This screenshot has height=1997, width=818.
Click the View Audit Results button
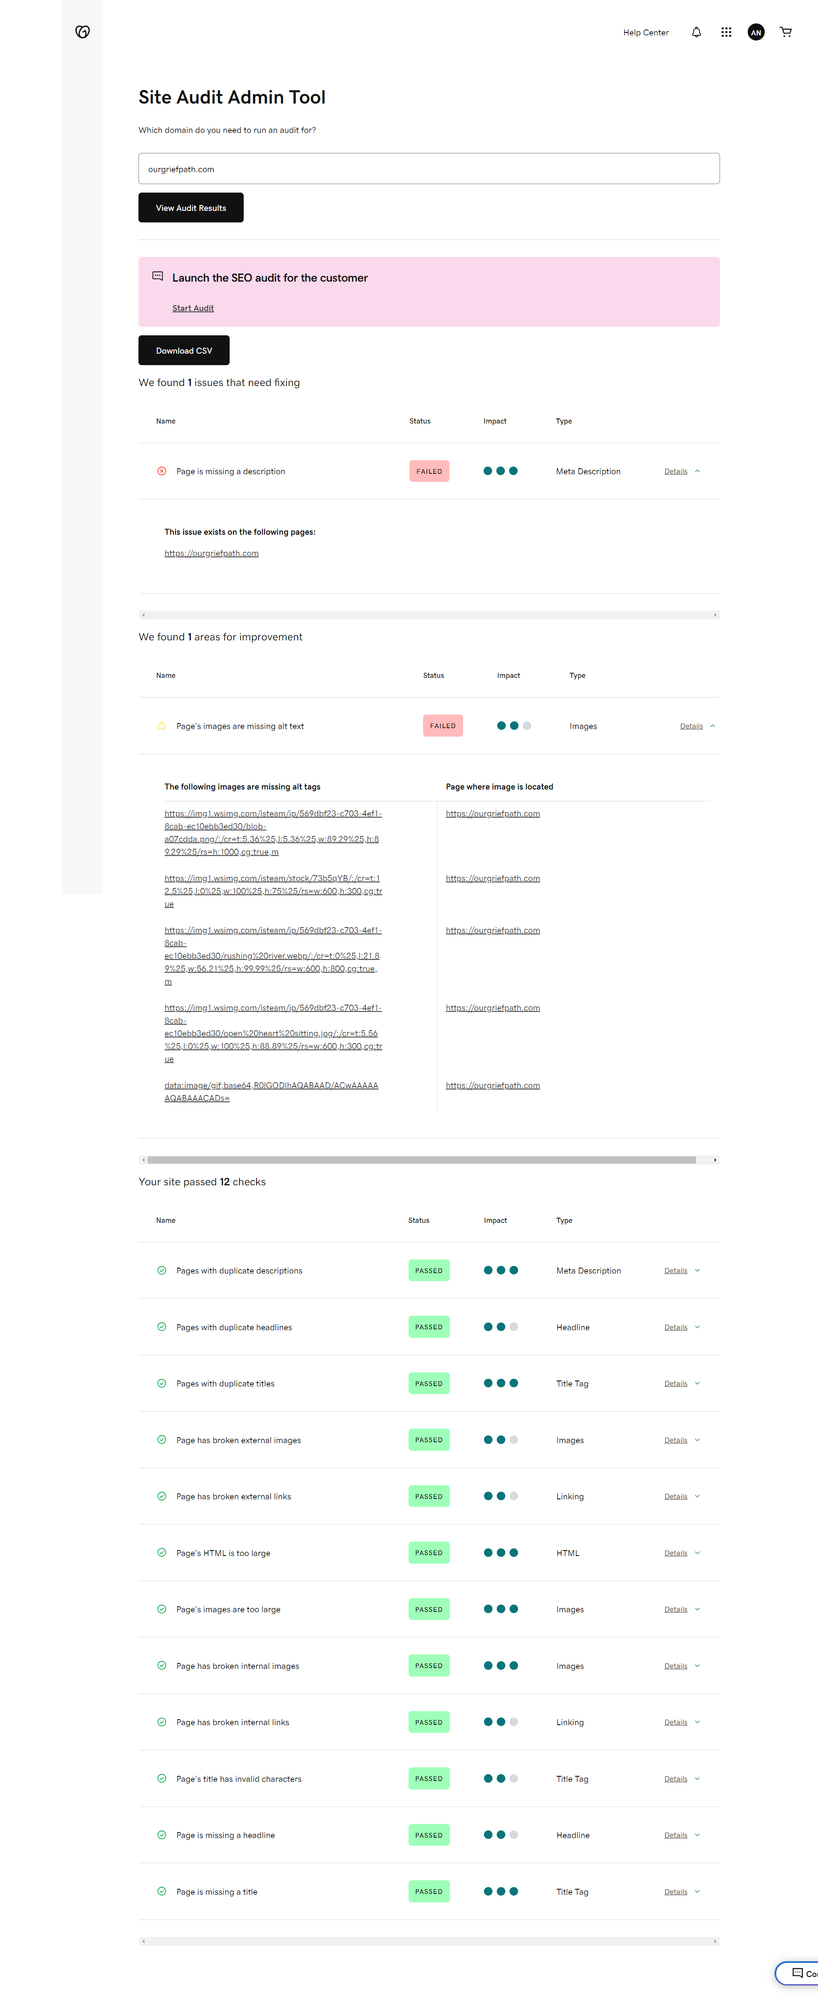(191, 208)
